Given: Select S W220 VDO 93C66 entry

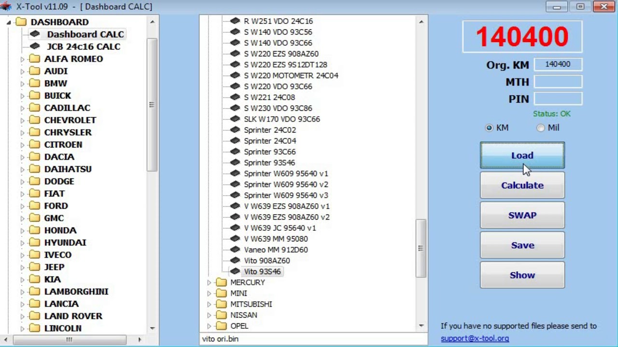Looking at the screenshot, I should tap(278, 86).
